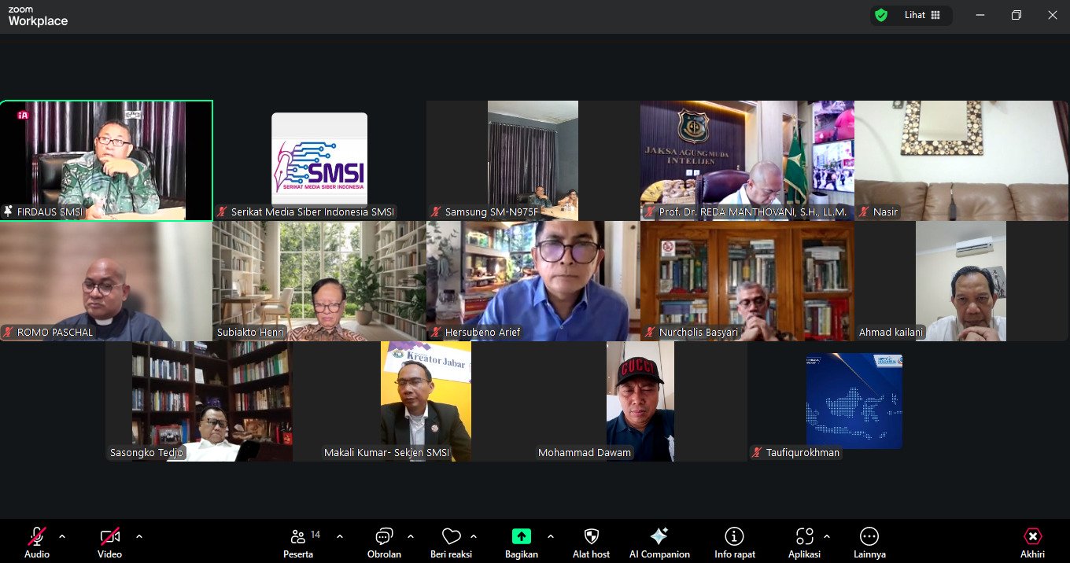Select the pinned FIRDAUS SMSI video tile

106,160
